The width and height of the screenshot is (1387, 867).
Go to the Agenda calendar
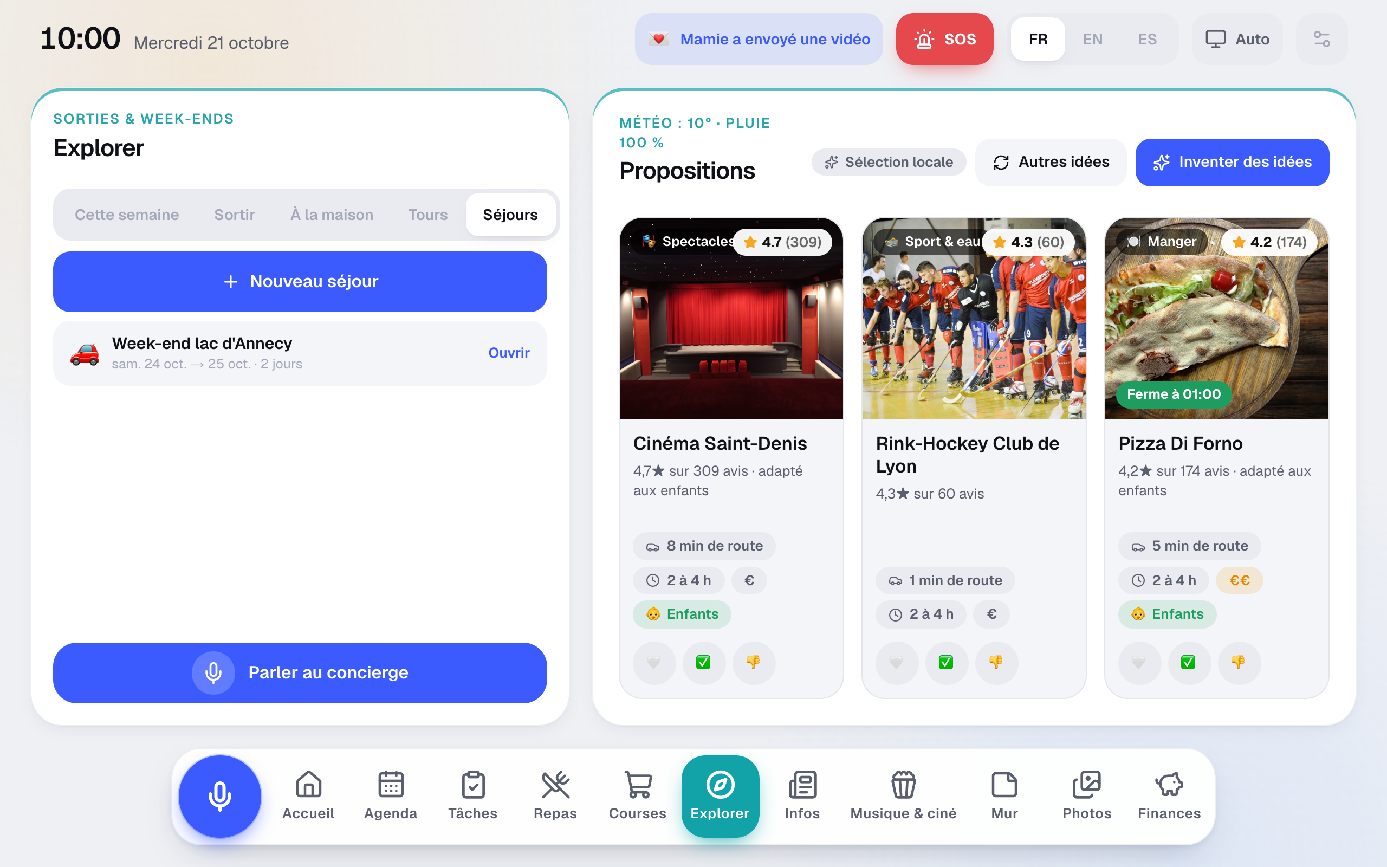coord(390,796)
